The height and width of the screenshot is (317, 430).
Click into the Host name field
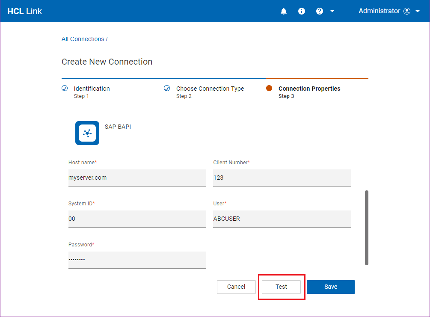click(x=137, y=178)
